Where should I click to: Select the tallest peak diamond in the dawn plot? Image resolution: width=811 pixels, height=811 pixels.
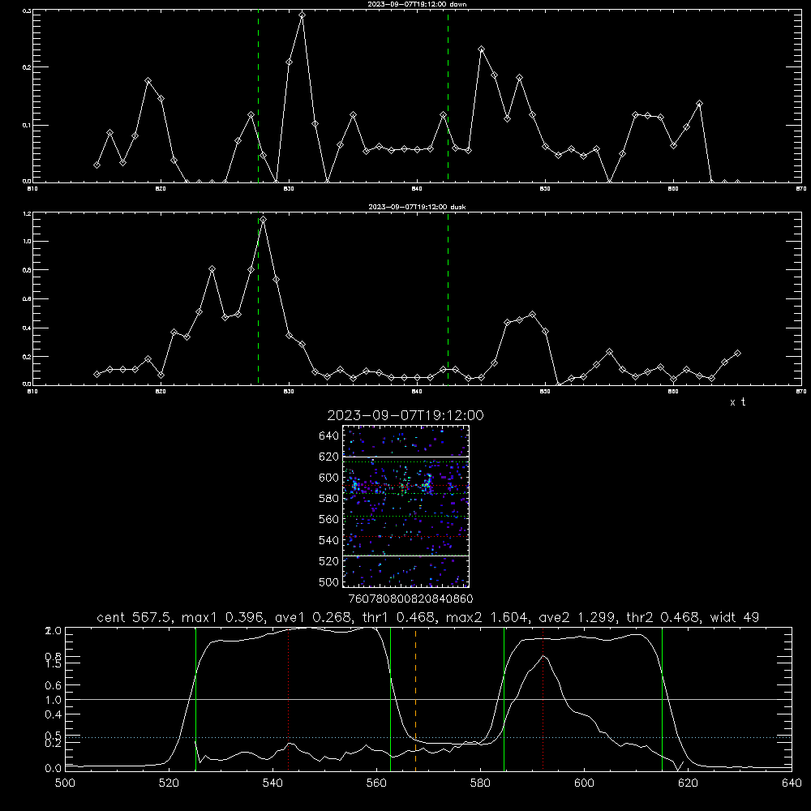[302, 15]
